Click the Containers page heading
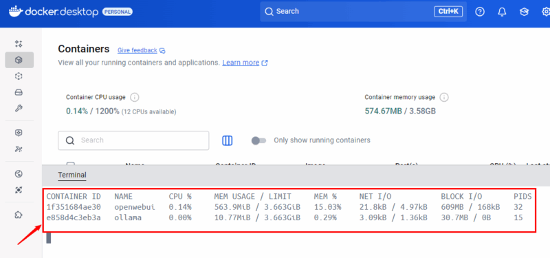 coord(84,49)
